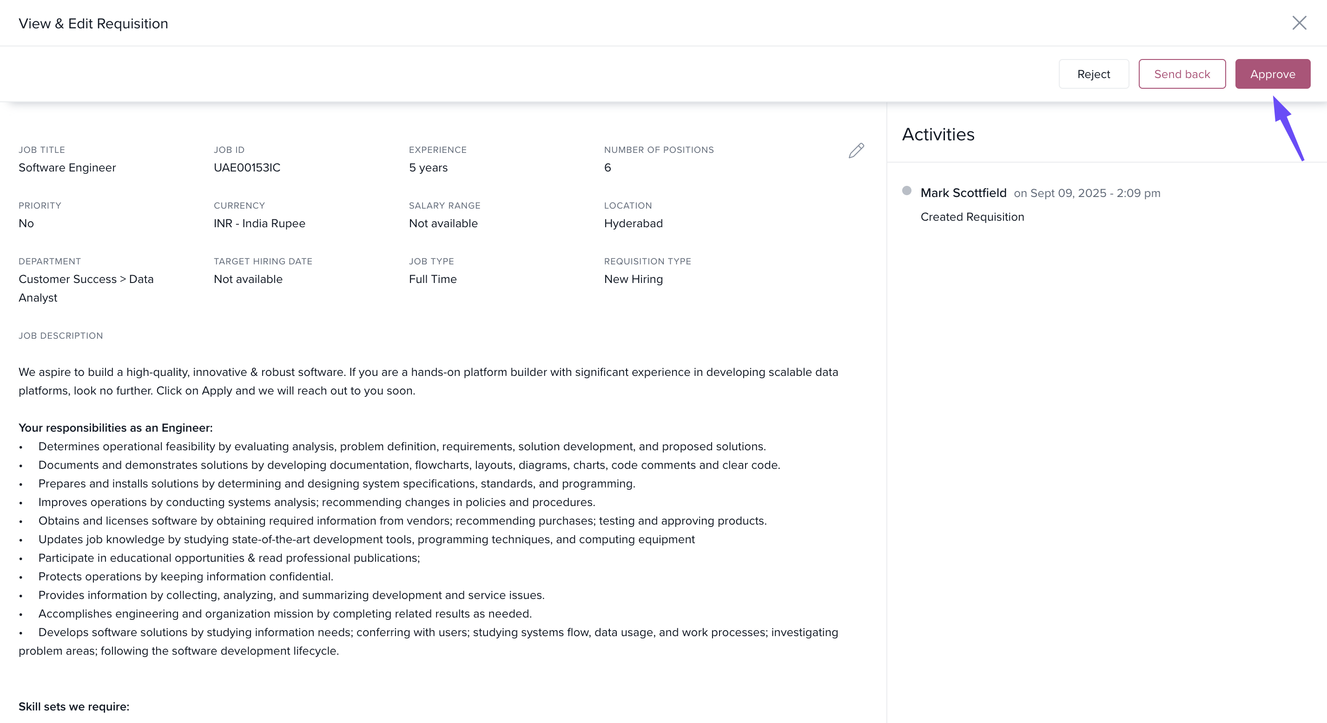Click the INR - India Rupee currency value
Screen dimensions: 1327x723
259,223
